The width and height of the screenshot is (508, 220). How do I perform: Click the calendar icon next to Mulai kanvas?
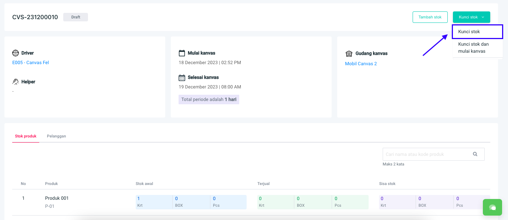[182, 53]
